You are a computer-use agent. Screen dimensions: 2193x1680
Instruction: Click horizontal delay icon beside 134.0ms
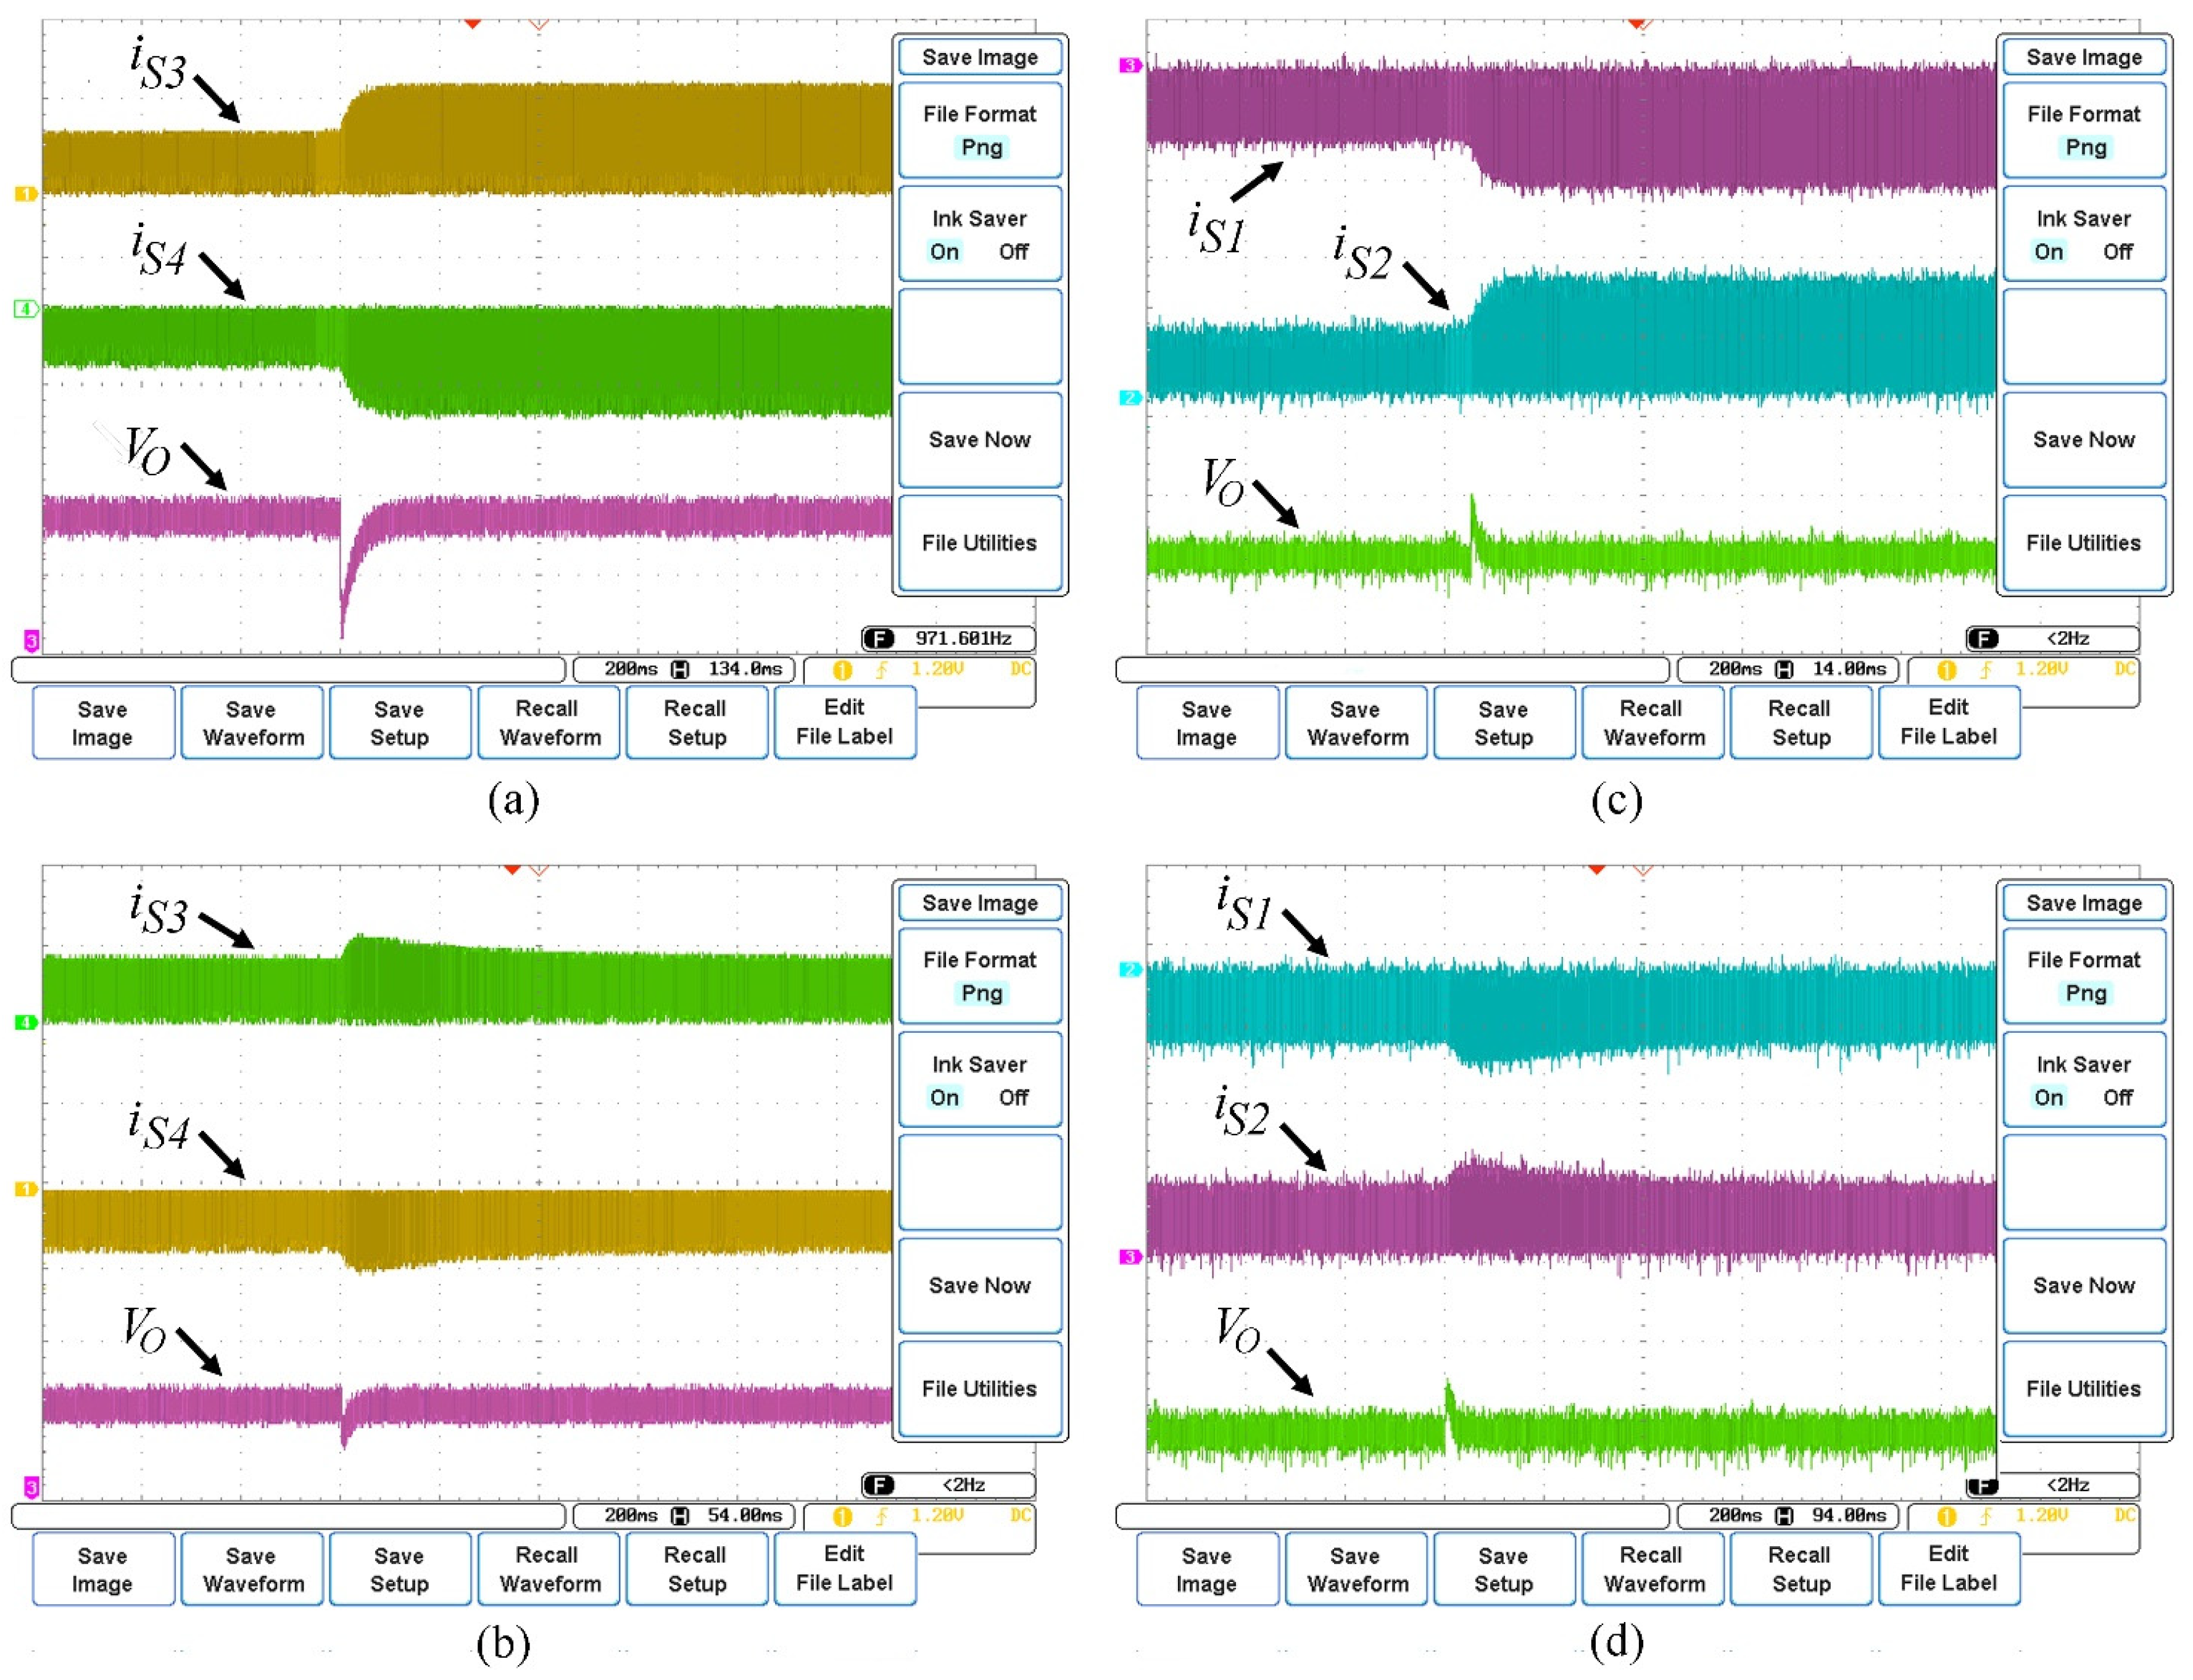pos(680,669)
